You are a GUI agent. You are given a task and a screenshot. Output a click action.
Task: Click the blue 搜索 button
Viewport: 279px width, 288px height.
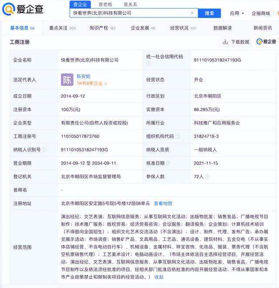[209, 13]
